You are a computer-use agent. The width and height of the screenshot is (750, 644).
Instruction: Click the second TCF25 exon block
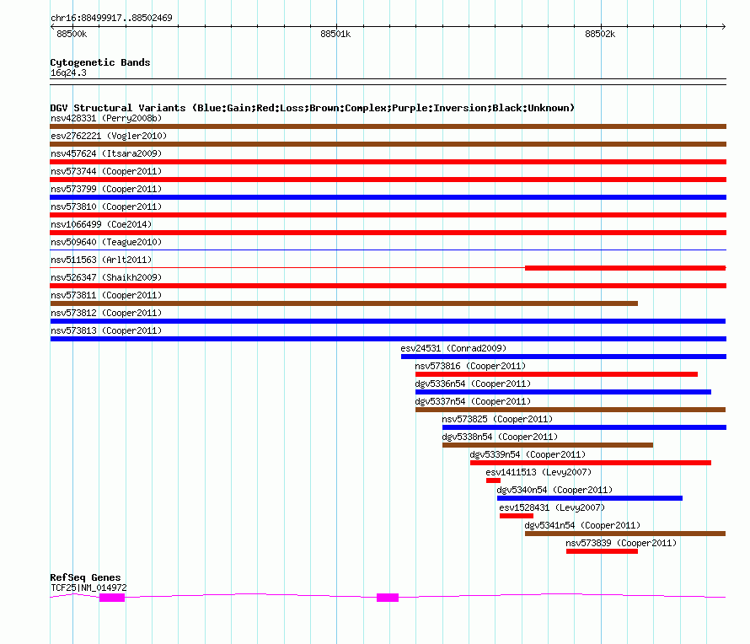coord(388,598)
